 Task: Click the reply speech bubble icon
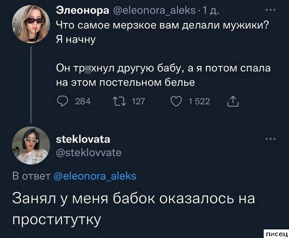pyautogui.click(x=63, y=101)
